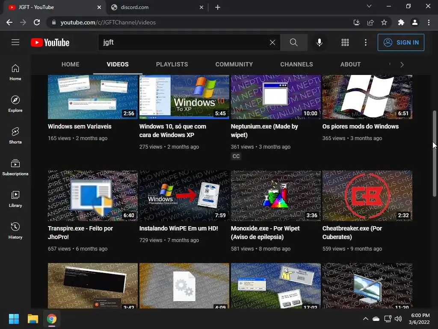Click the Chrome address bar URL
This screenshot has width=438, height=329.
coord(108,22)
